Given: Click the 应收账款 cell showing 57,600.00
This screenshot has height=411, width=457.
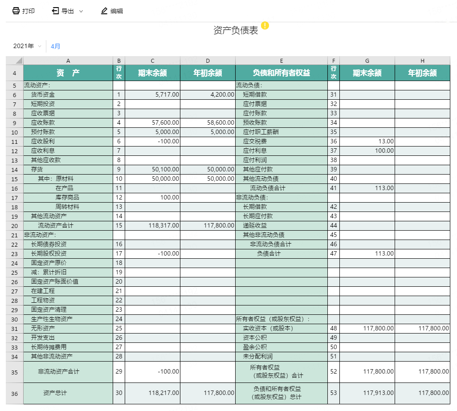Looking at the screenshot, I should [152, 122].
